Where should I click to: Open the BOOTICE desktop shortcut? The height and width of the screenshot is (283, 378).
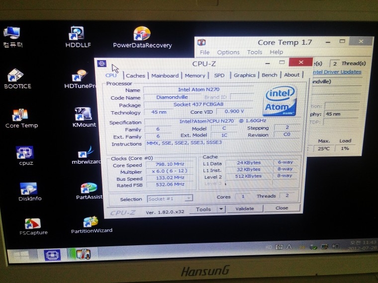17,79
